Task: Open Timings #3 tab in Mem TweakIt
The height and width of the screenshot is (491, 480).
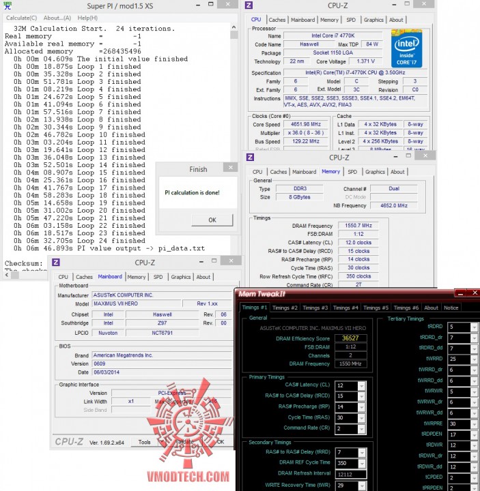Action: (315, 308)
